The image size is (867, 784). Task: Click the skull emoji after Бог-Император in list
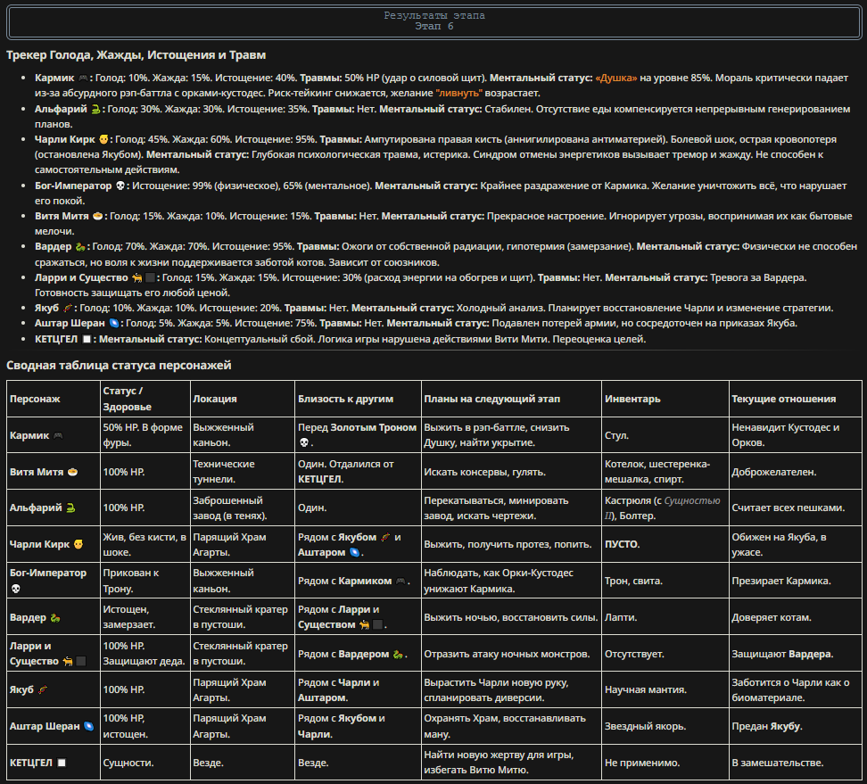coord(120,186)
